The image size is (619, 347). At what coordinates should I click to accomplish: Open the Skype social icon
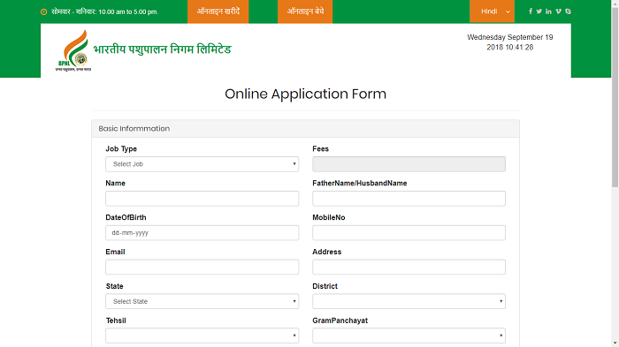click(568, 11)
